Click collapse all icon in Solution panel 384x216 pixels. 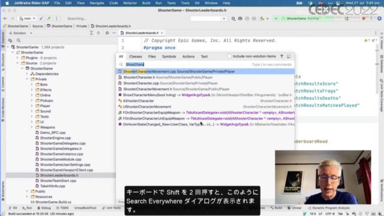(98, 33)
